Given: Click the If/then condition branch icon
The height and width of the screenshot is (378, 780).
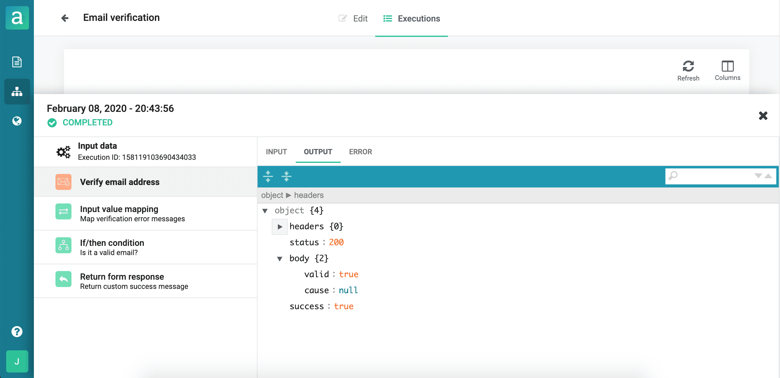Looking at the screenshot, I should pos(63,245).
